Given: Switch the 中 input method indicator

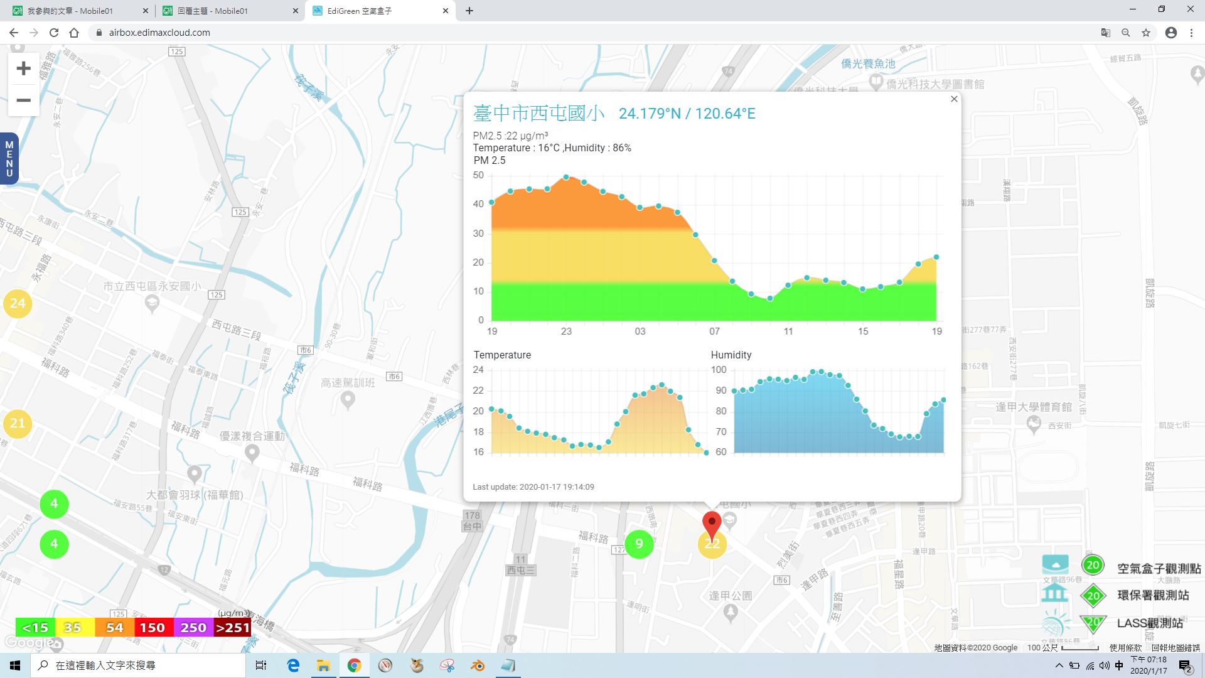Looking at the screenshot, I should pyautogui.click(x=1119, y=665).
